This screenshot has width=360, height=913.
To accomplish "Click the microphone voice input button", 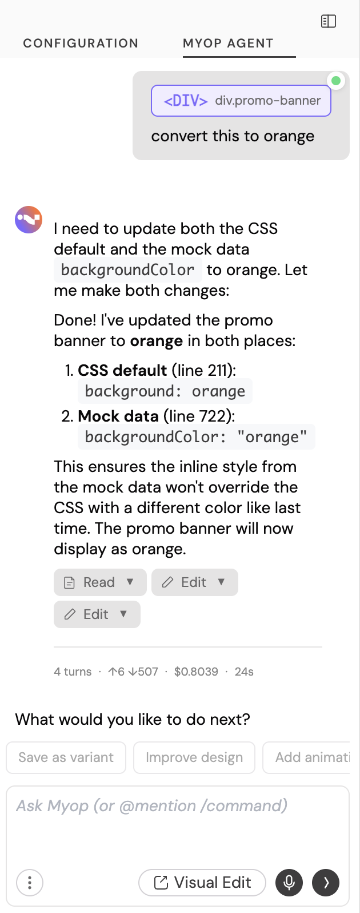I will pos(289,883).
